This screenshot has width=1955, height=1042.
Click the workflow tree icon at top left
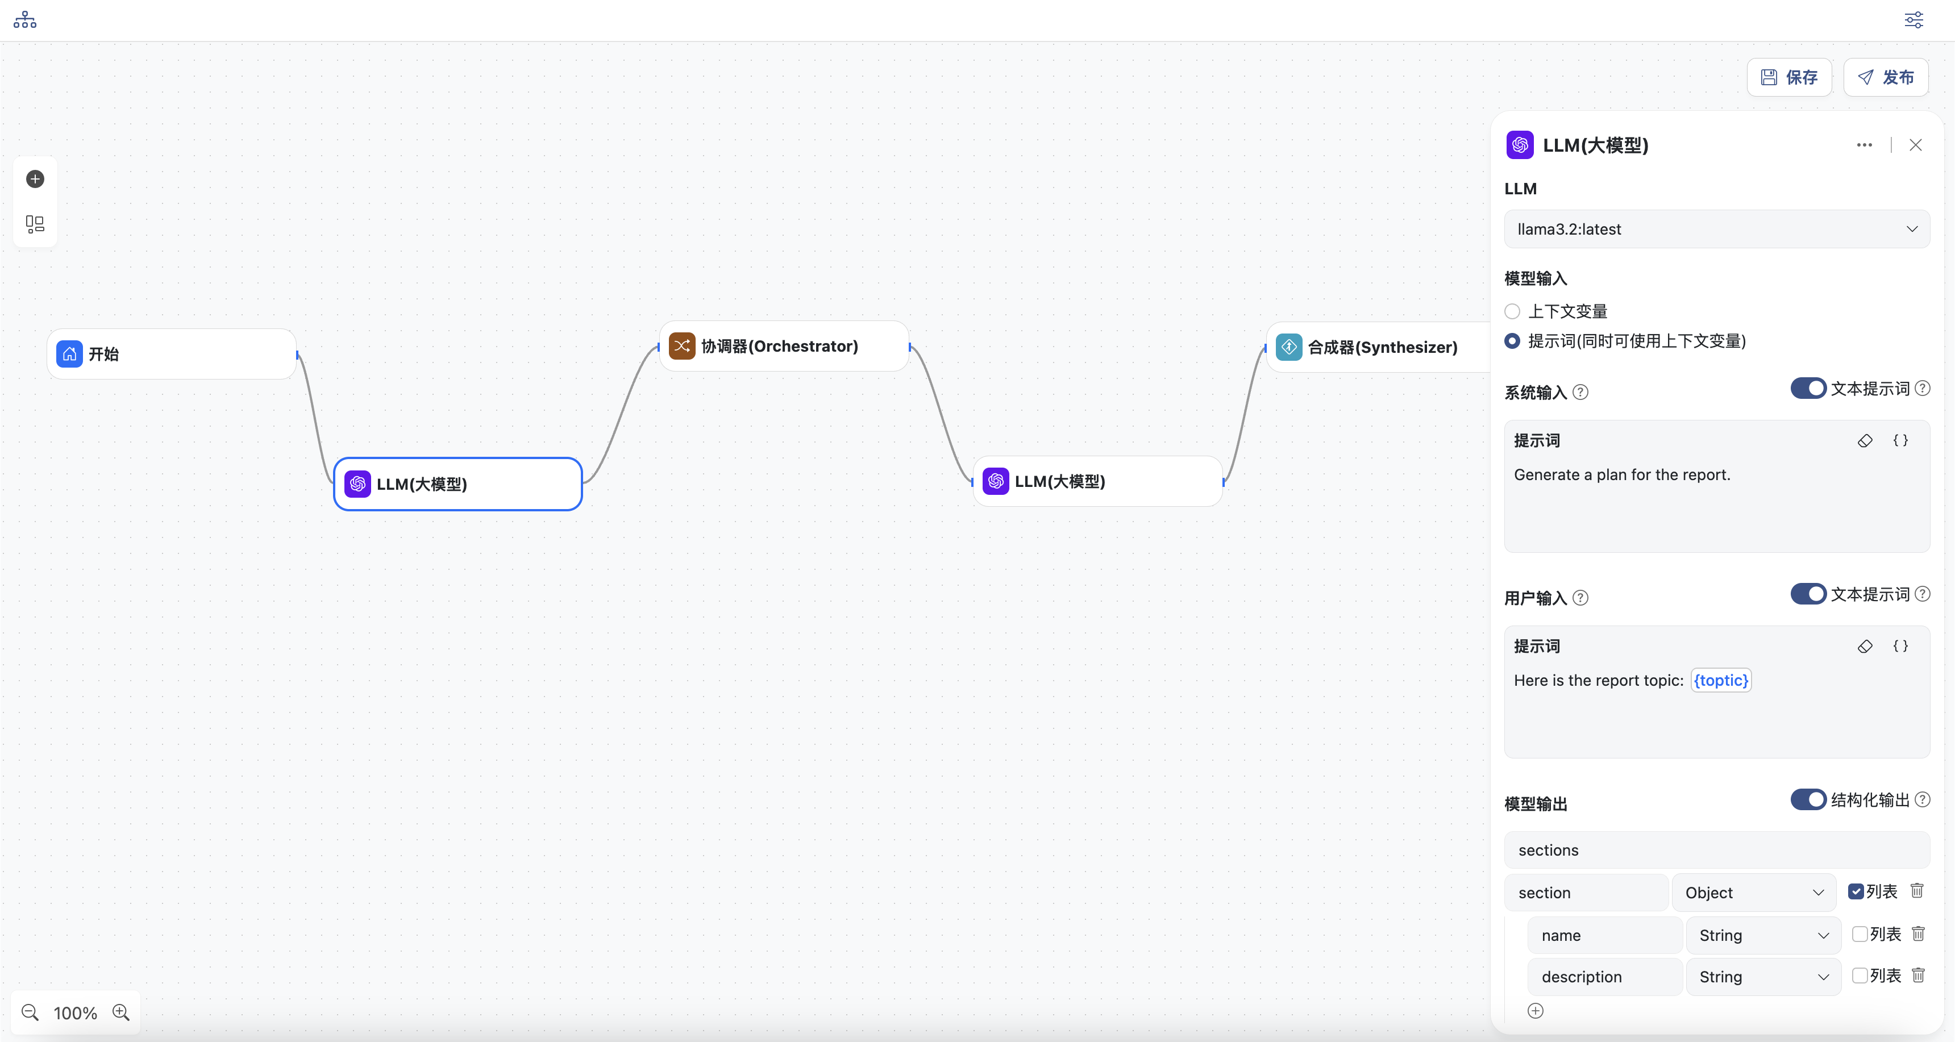click(x=25, y=20)
